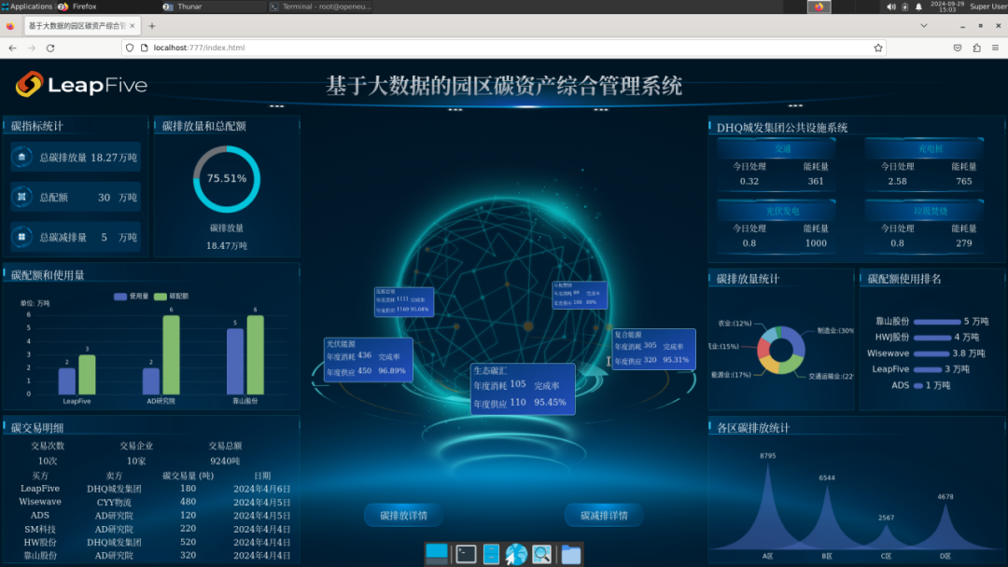Image resolution: width=1008 pixels, height=567 pixels.
Task: Click the Firefox back arrow
Action: 12,48
